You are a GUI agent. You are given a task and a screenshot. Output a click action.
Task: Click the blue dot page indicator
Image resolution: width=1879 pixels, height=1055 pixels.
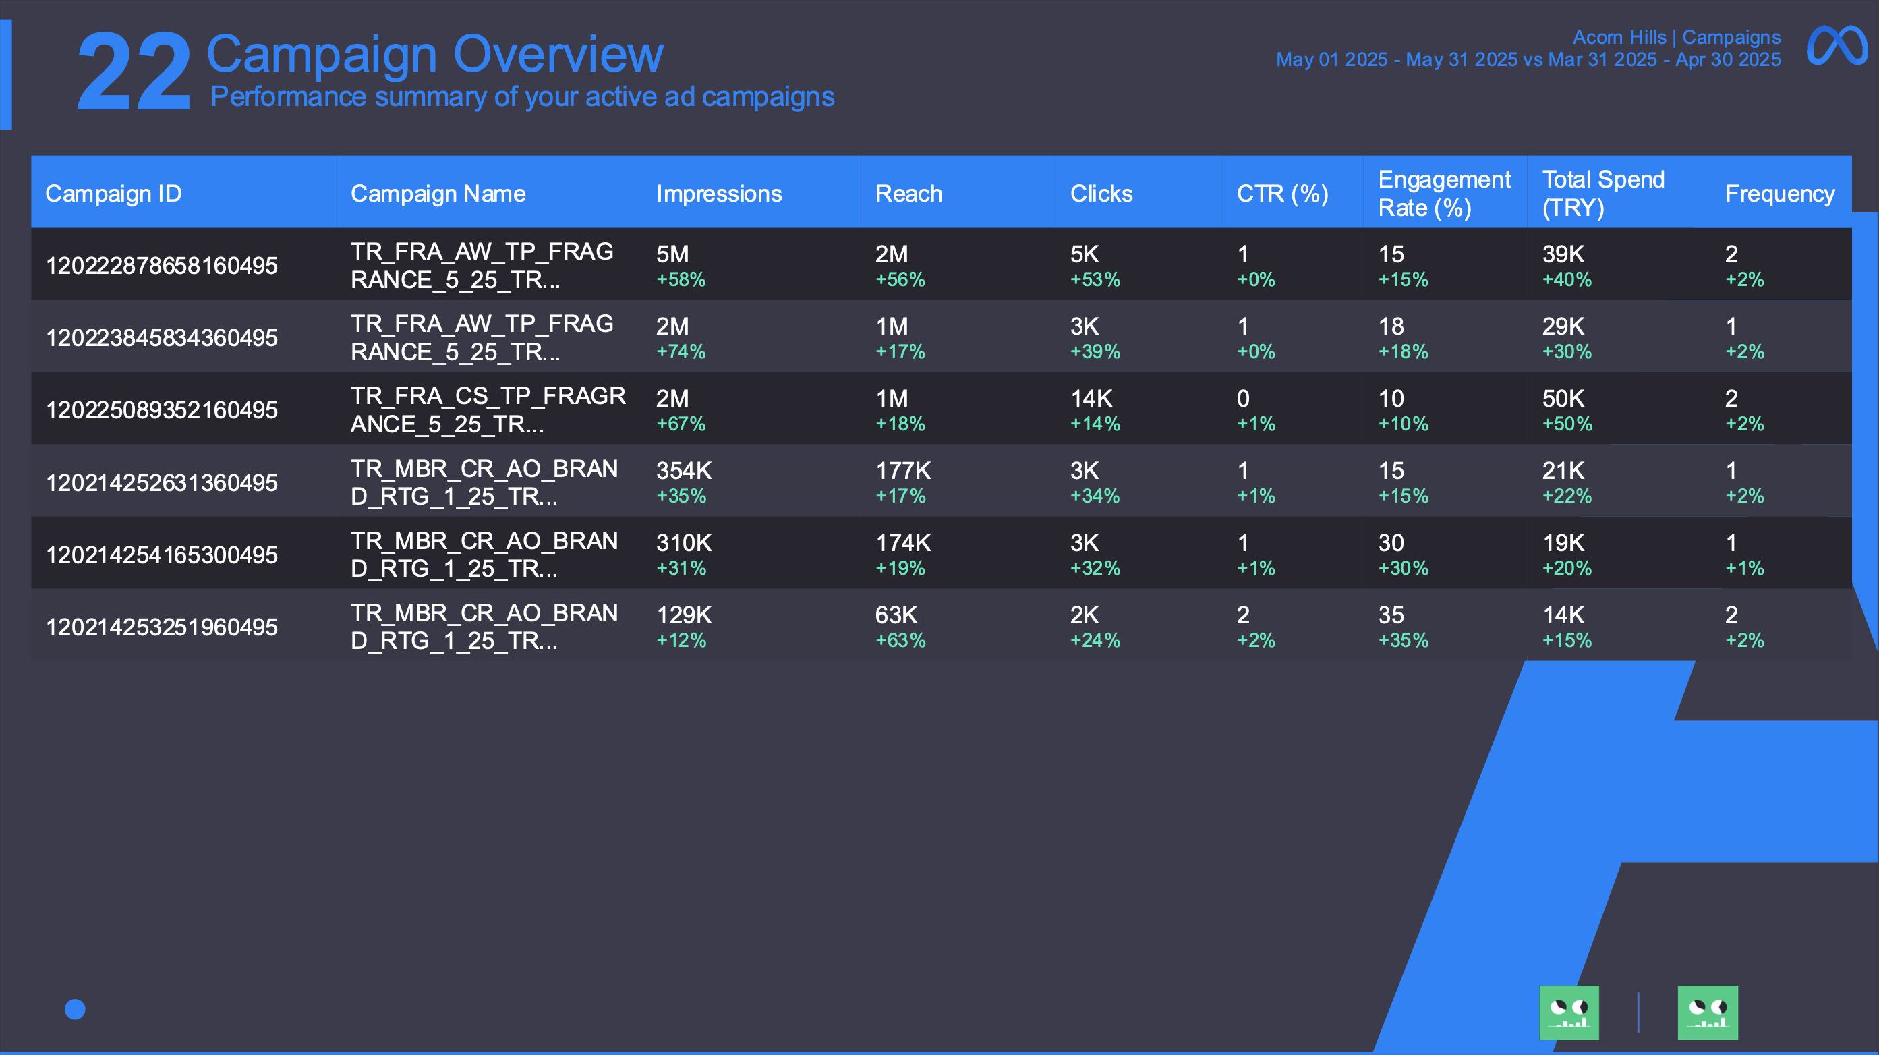point(75,1009)
